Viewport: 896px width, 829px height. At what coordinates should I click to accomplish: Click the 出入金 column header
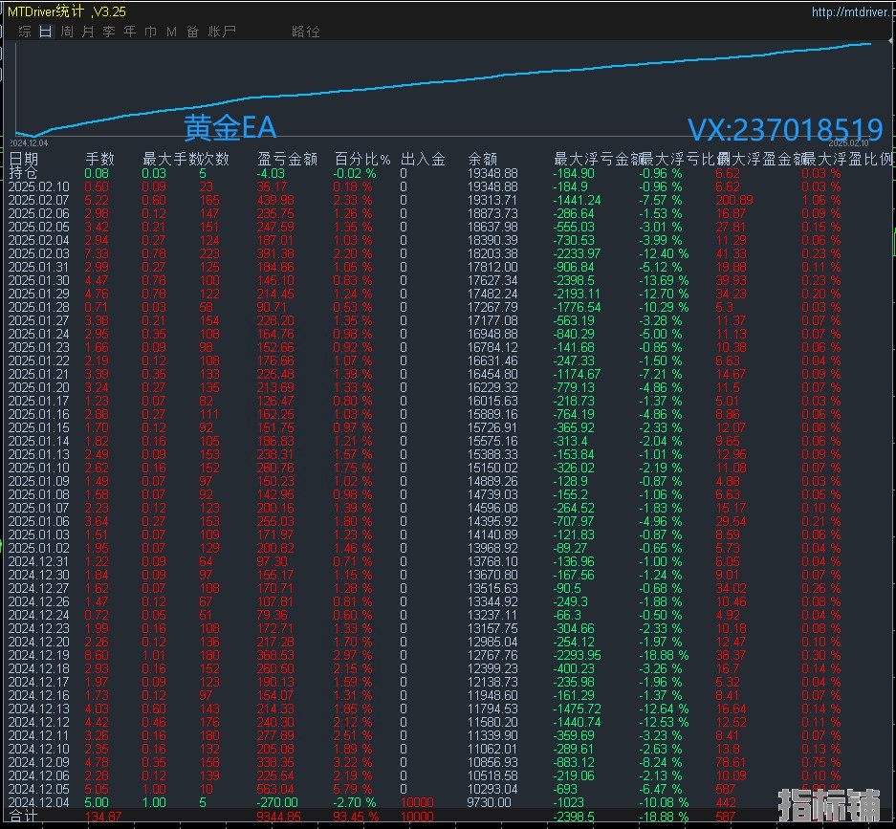tap(423, 159)
